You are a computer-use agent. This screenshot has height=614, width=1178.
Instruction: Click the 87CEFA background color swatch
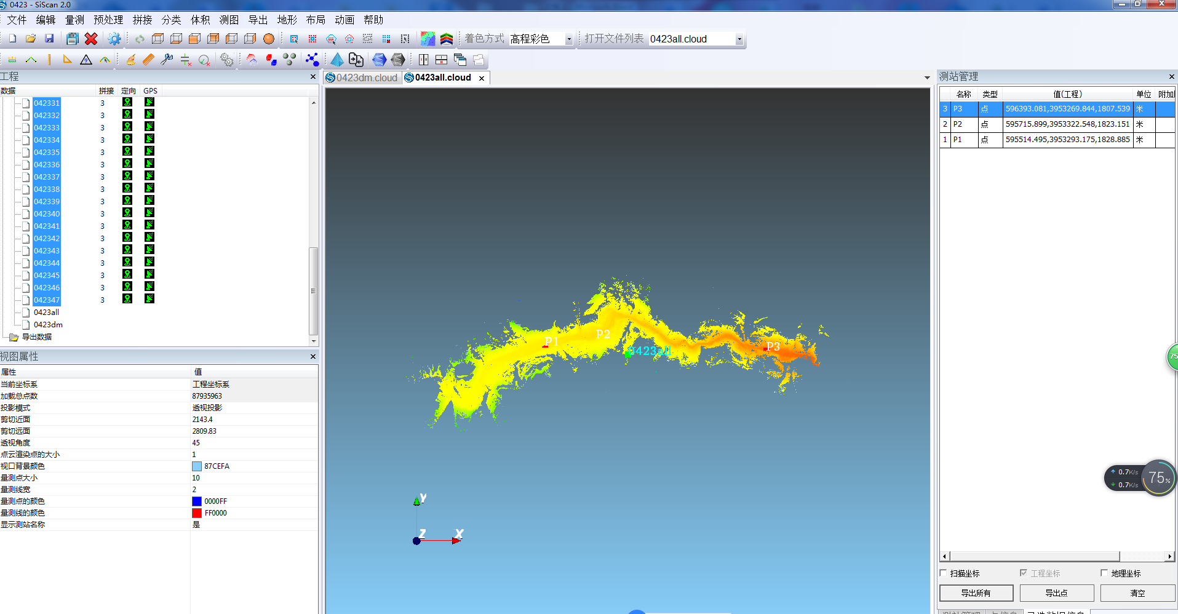point(197,466)
